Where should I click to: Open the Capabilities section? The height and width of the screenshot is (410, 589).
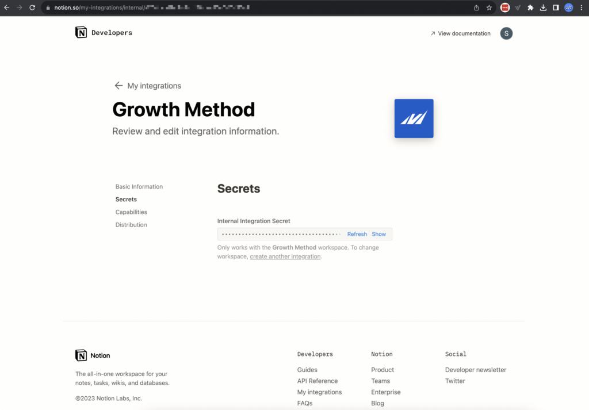[131, 212]
